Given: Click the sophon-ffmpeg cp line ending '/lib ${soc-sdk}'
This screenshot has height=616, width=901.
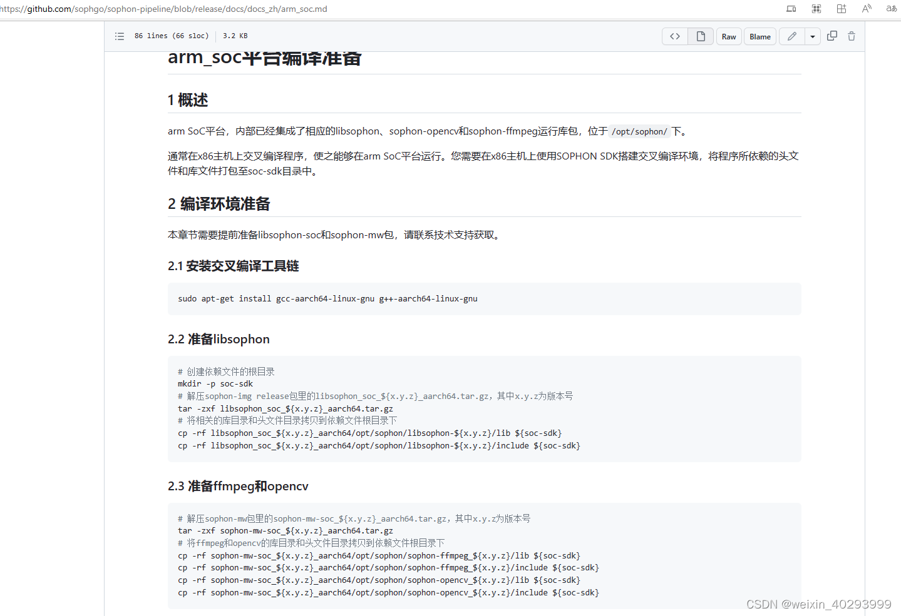Looking at the screenshot, I should pyautogui.click(x=379, y=555).
